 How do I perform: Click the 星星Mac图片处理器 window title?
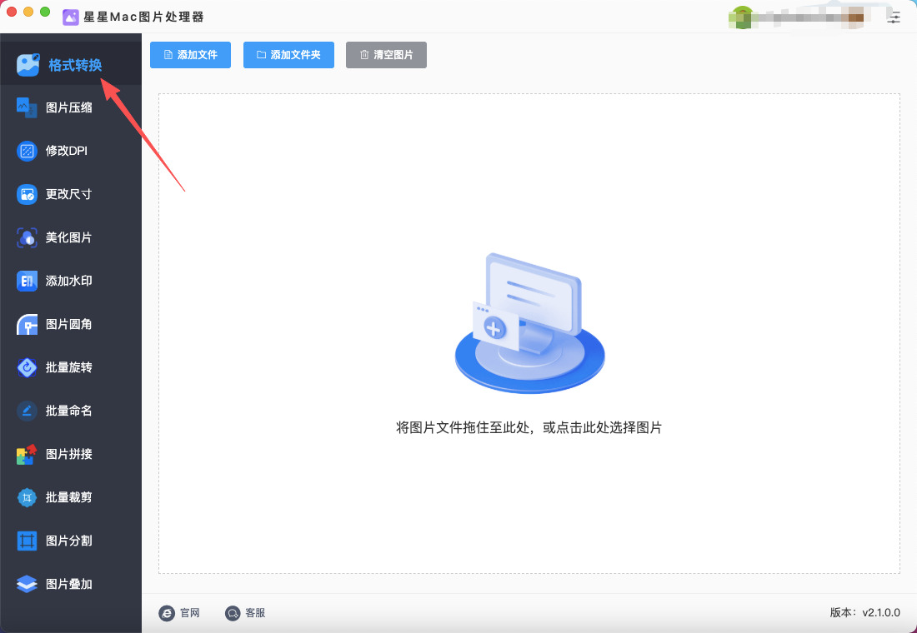(144, 17)
